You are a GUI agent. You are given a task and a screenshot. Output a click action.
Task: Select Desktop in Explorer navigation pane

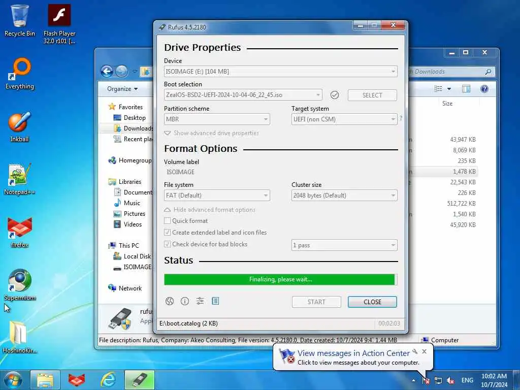click(x=129, y=118)
